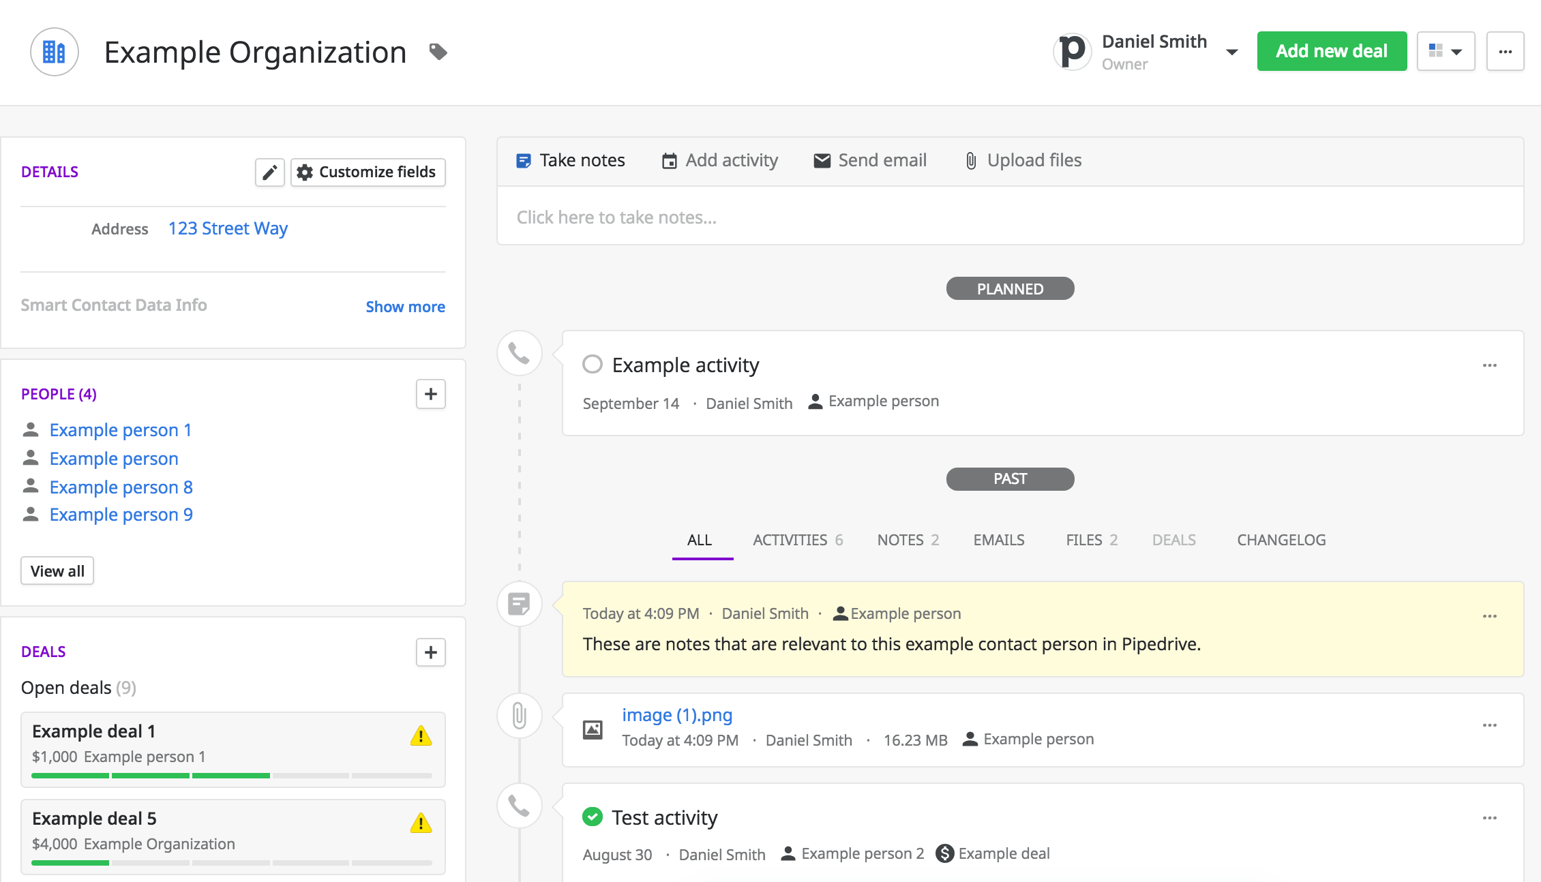Click the phone icon for Test activity

520,806
